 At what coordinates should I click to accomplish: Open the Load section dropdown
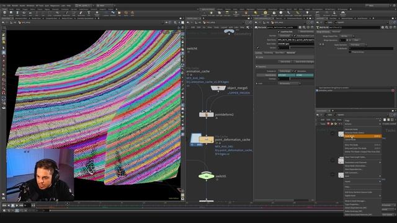click(x=289, y=84)
